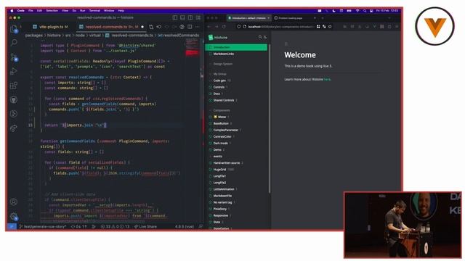Toggle the primary sidebar layout icon
The image size is (465, 261).
[x=175, y=17]
